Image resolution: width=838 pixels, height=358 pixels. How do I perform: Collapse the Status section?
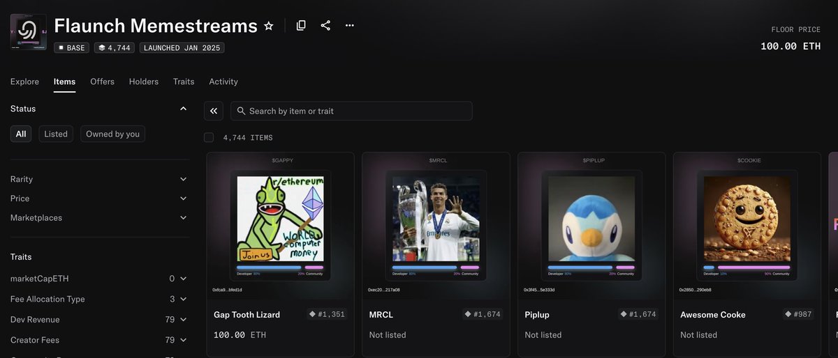(x=183, y=109)
